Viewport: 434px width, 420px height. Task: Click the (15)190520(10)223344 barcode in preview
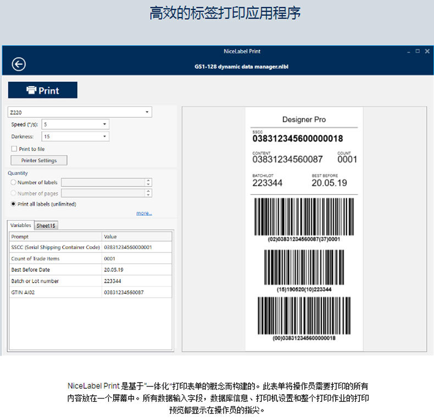(x=304, y=267)
